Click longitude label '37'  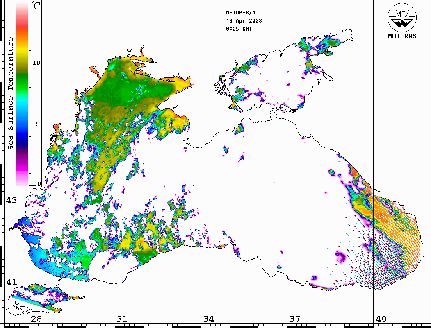[295, 319]
